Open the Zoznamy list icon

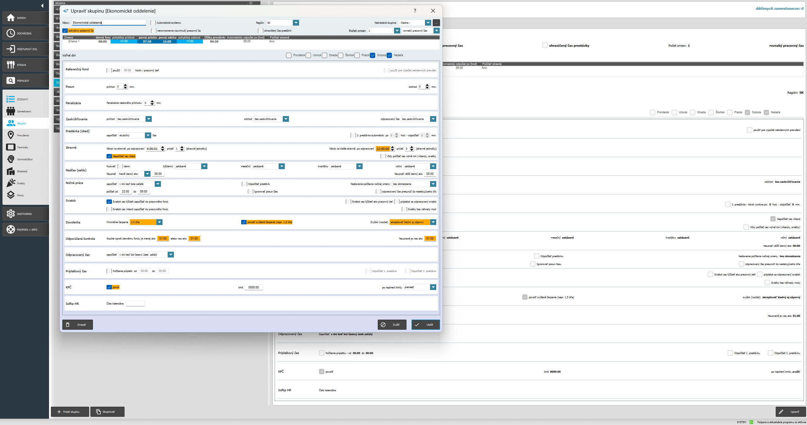(10, 99)
